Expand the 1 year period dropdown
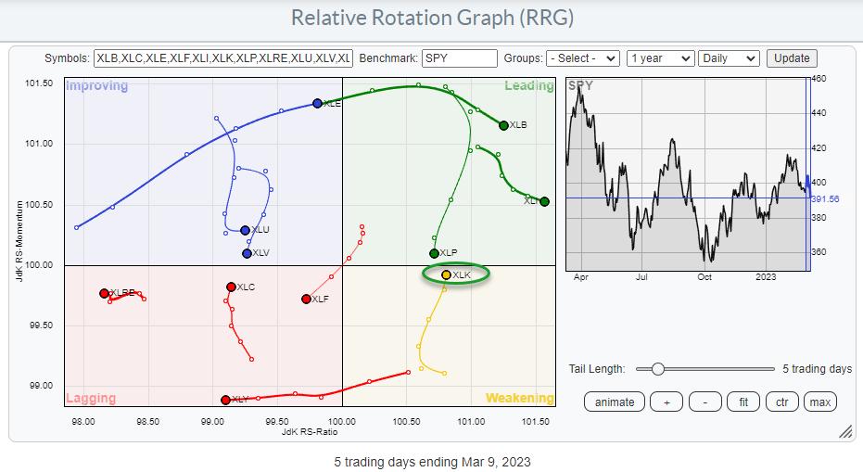The width and height of the screenshot is (863, 472). (x=660, y=58)
